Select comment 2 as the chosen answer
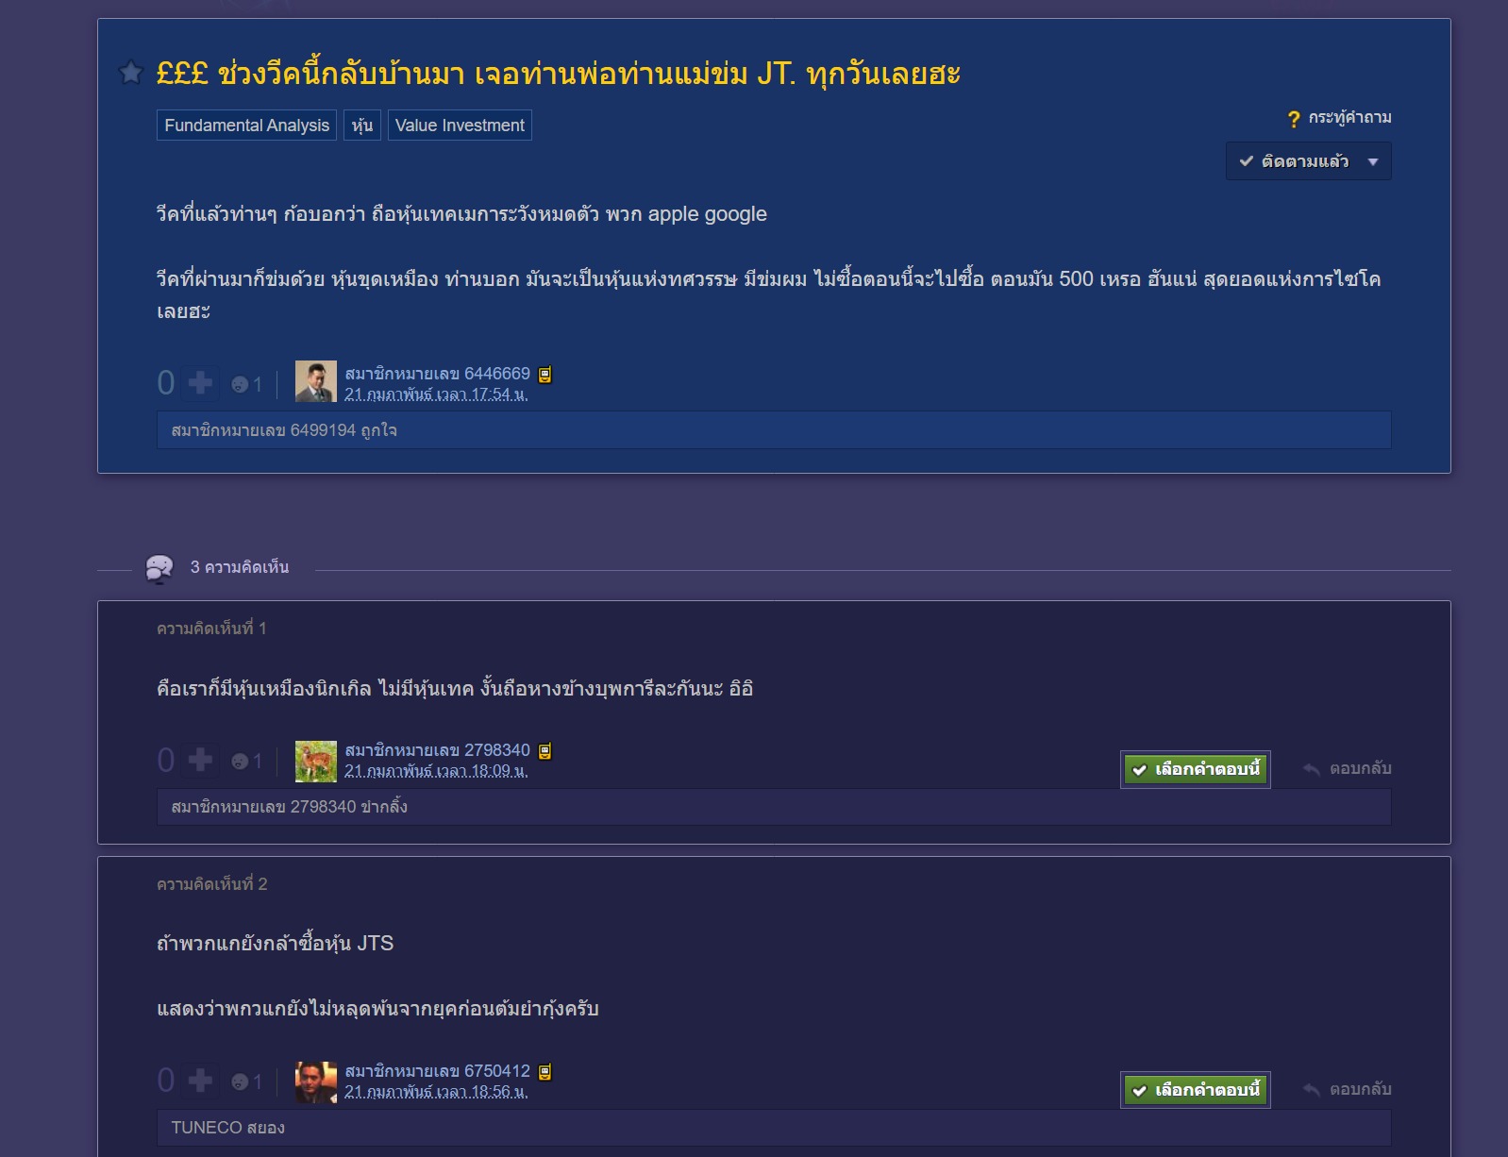 (1196, 1090)
